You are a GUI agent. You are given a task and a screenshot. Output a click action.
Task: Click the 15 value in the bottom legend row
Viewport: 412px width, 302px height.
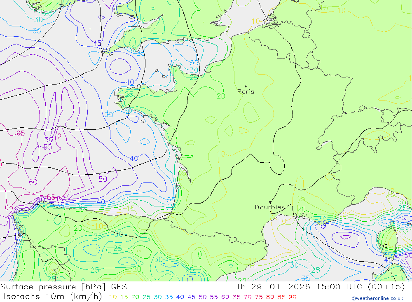124,297
